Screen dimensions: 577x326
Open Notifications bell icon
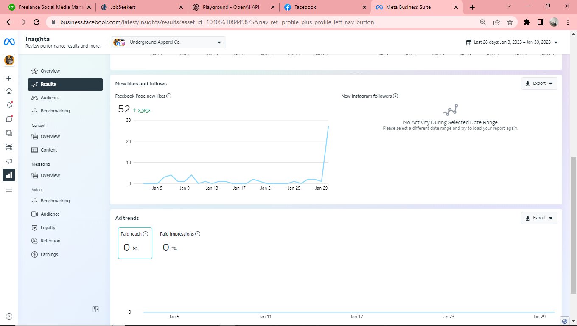click(9, 105)
